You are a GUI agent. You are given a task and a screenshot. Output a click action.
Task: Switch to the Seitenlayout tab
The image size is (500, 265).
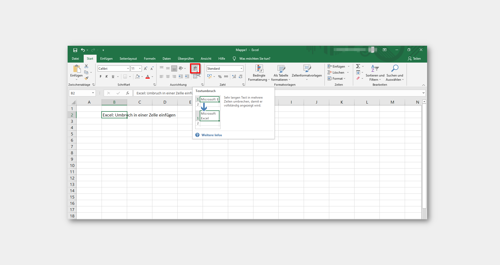pos(128,59)
